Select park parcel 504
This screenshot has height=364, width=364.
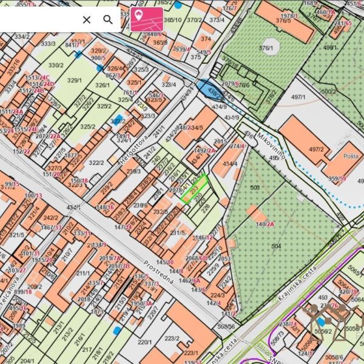point(276,246)
